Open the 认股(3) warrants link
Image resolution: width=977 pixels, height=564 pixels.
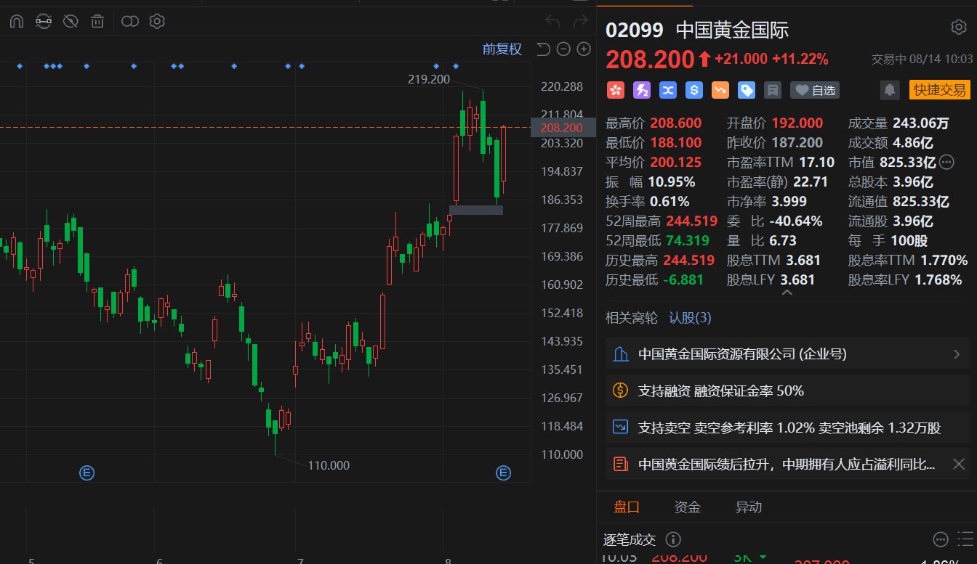[690, 318]
